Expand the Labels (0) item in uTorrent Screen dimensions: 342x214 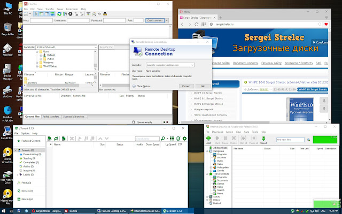(18, 175)
